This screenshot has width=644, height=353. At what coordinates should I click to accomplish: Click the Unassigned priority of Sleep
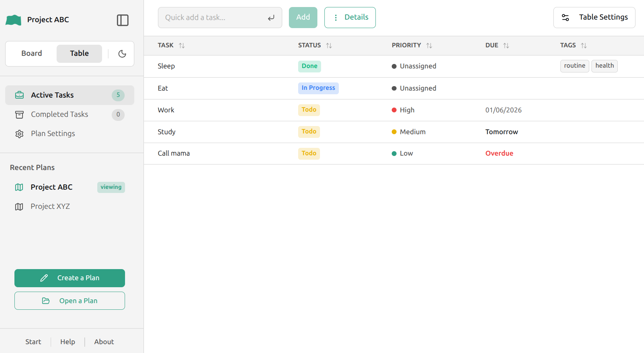414,66
